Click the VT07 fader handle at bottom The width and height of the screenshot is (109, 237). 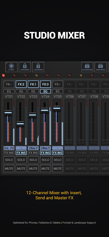81,142
